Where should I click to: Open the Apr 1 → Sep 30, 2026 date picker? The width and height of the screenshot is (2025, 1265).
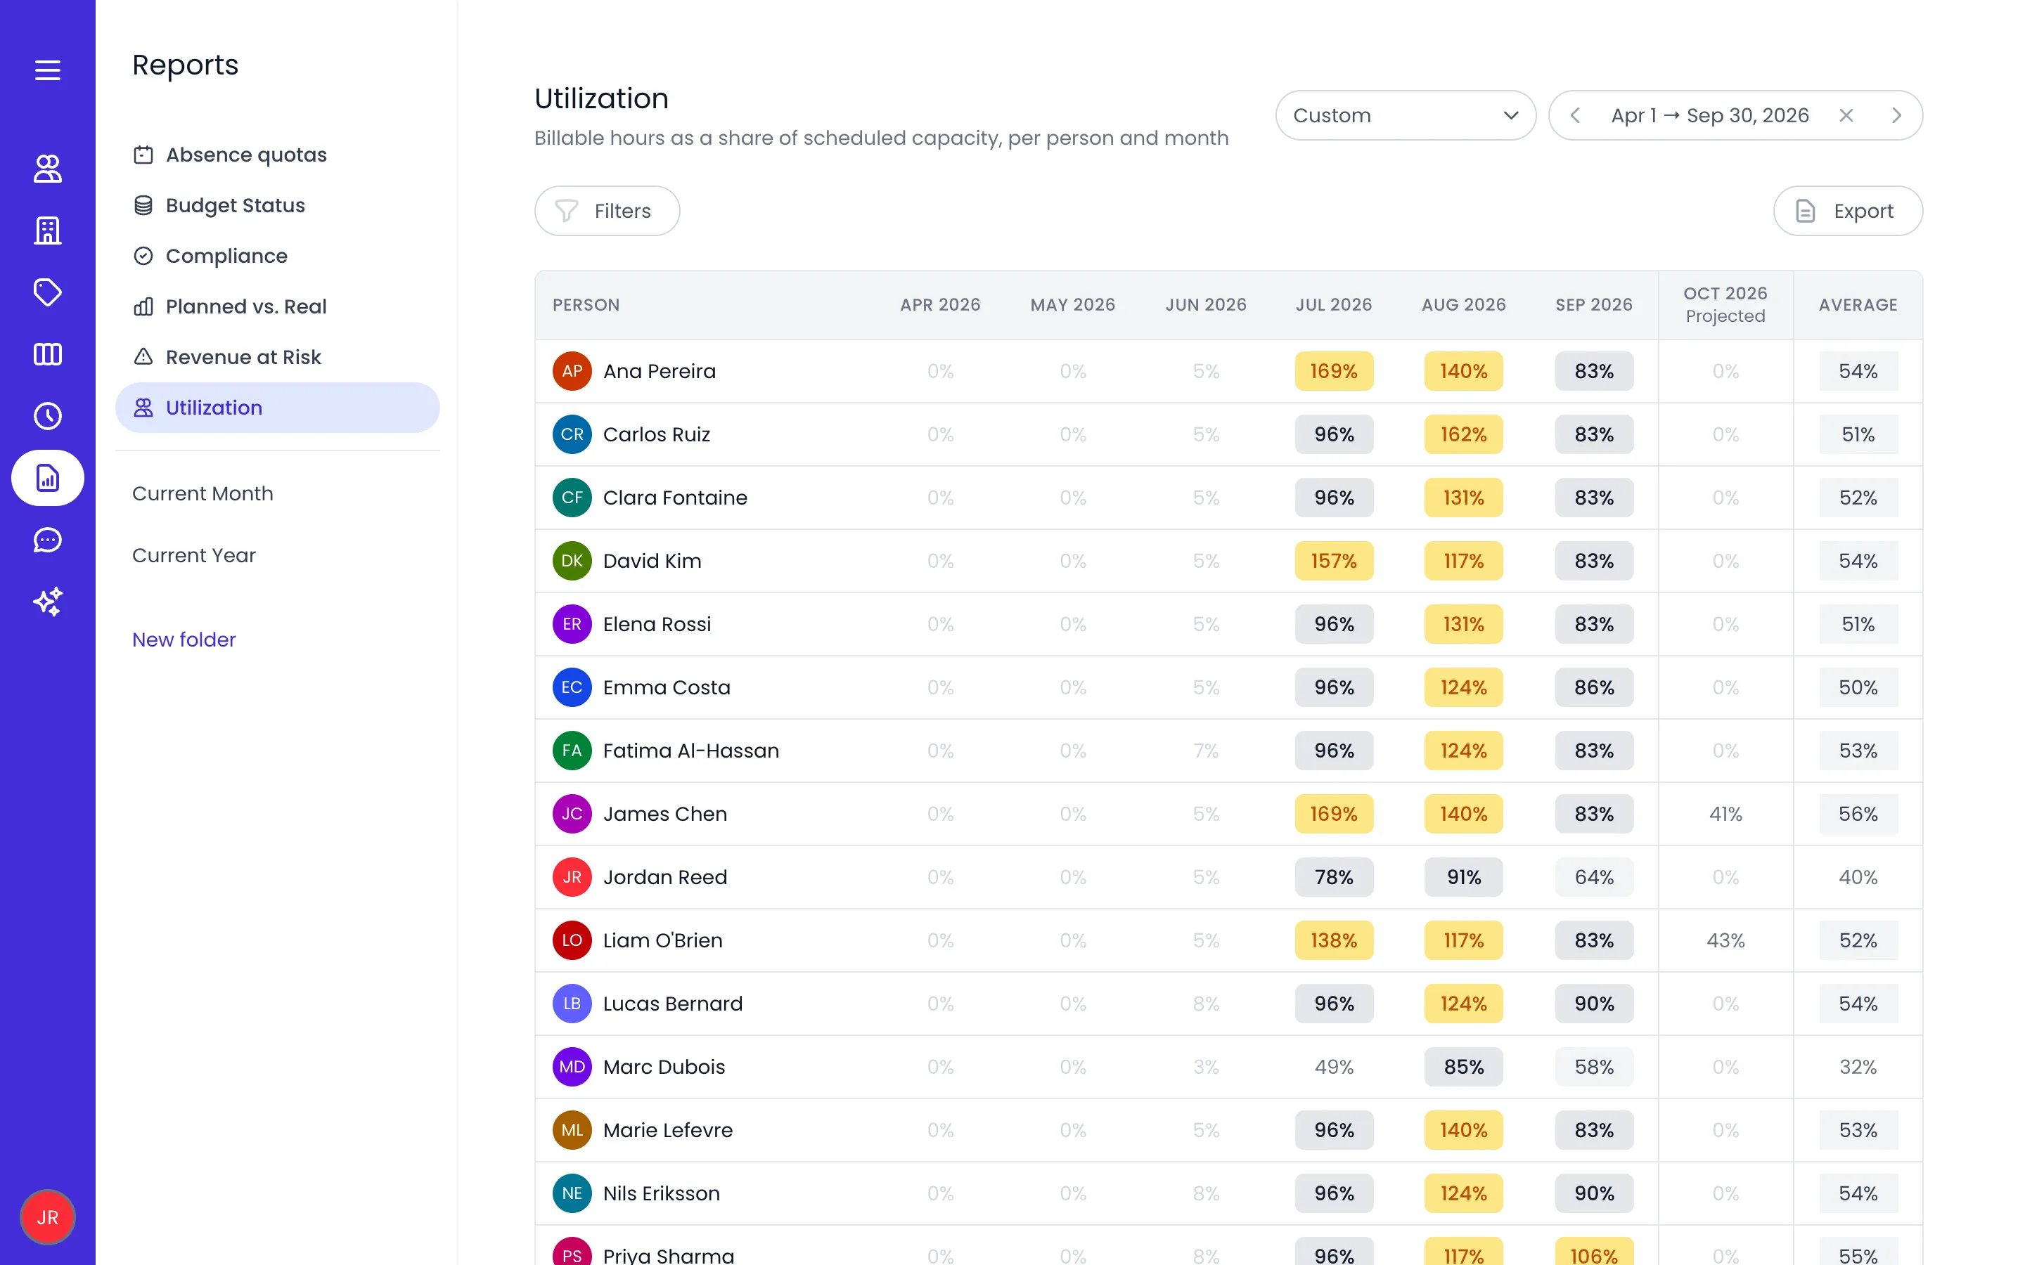coord(1709,115)
